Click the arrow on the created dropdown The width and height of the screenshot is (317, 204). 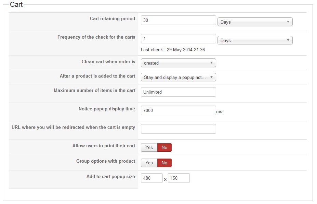(212, 63)
